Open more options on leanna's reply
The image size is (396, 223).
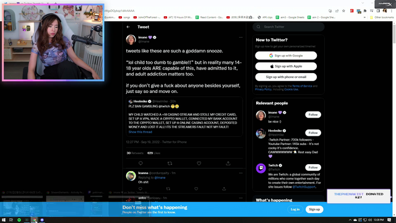pyautogui.click(x=241, y=173)
